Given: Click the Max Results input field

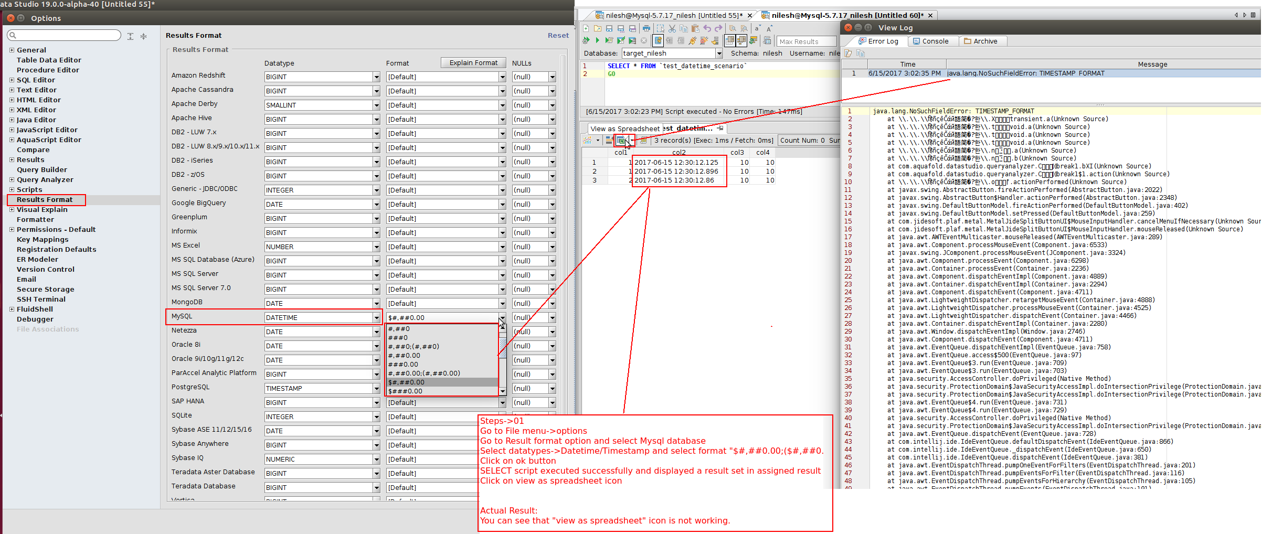Looking at the screenshot, I should 806,41.
